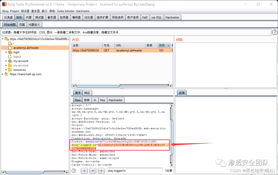The height and width of the screenshot is (175, 278).
Task: Open the 咨询 tab in issues panel
Action: pyautogui.click(x=181, y=93)
